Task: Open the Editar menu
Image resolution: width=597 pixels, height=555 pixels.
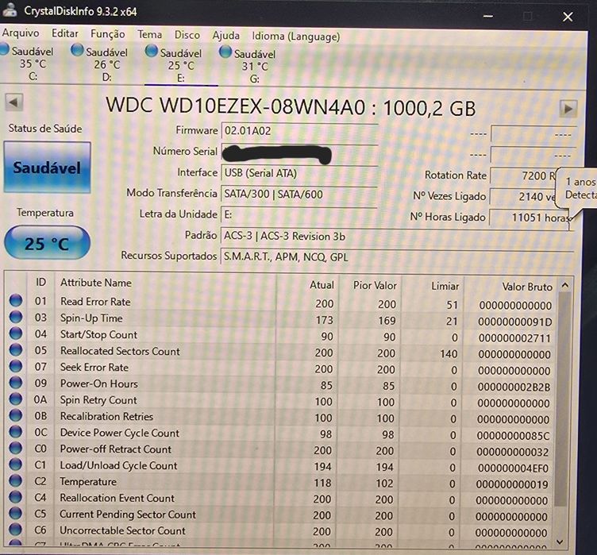Action: (x=65, y=33)
